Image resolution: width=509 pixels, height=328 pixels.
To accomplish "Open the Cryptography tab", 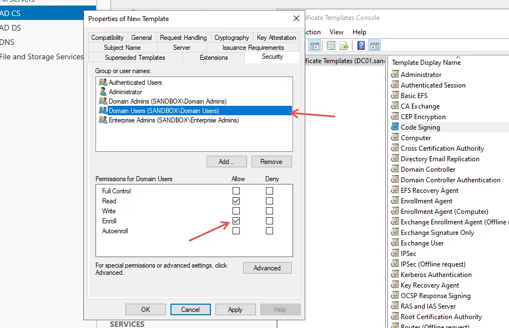I will pos(231,38).
